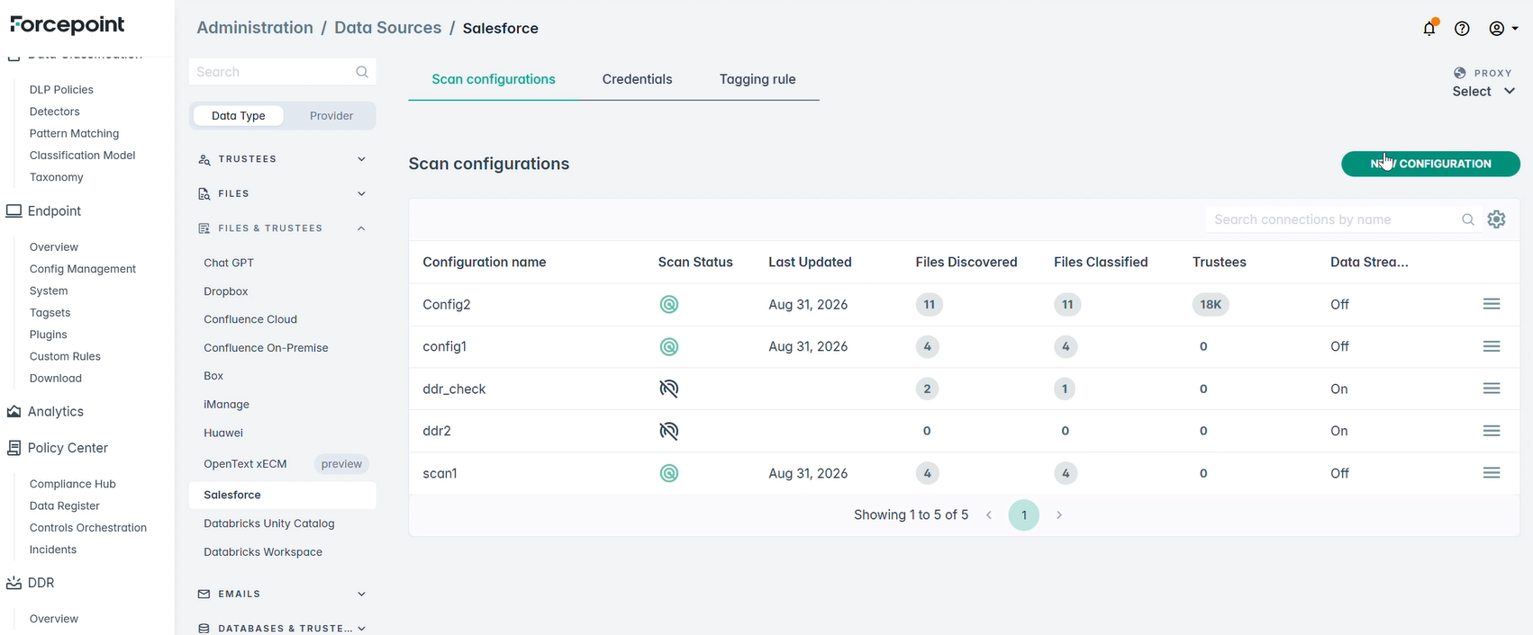The width and height of the screenshot is (1533, 635).
Task: Open the notifications bell icon
Action: (x=1429, y=29)
